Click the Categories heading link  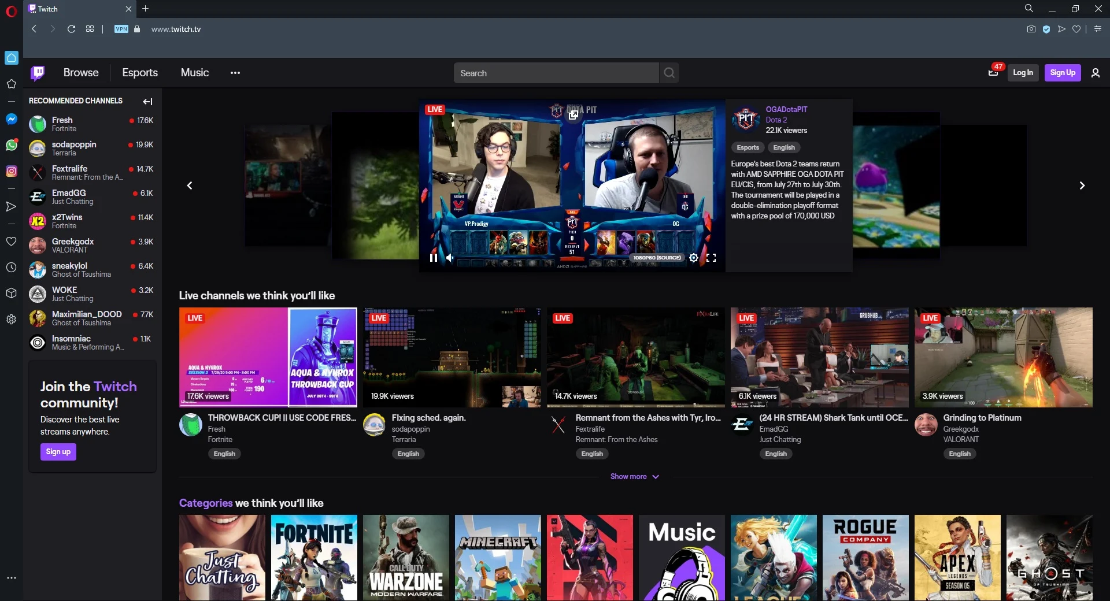click(x=206, y=503)
